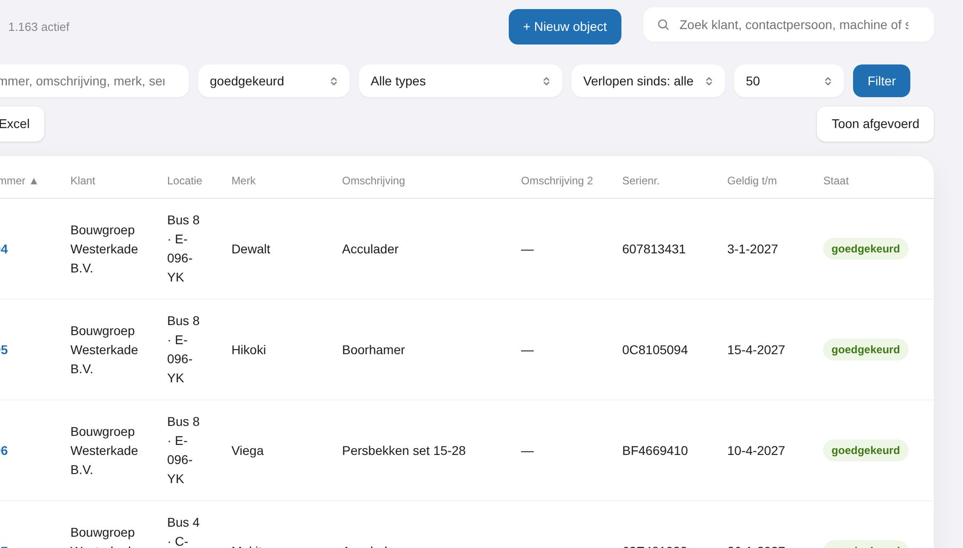Click the Omschrijving column header
Image resolution: width=963 pixels, height=548 pixels.
click(x=373, y=181)
